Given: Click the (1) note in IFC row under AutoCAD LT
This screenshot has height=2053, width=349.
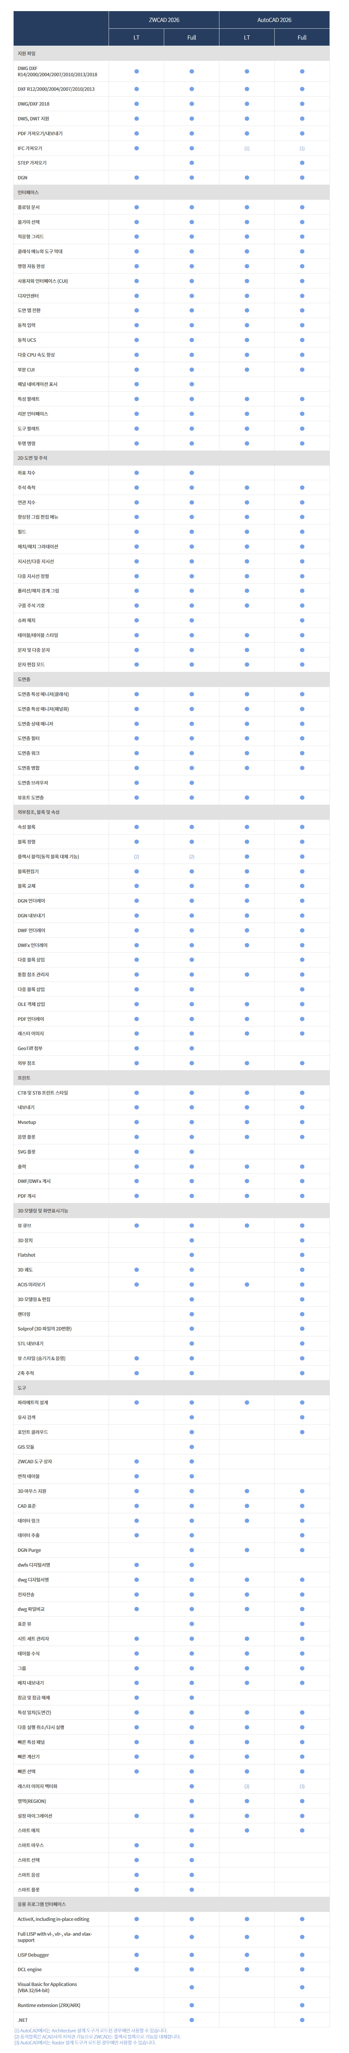Looking at the screenshot, I should coord(247,148).
